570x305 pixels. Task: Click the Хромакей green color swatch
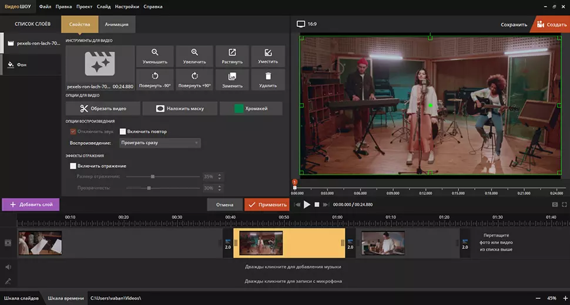click(x=239, y=109)
